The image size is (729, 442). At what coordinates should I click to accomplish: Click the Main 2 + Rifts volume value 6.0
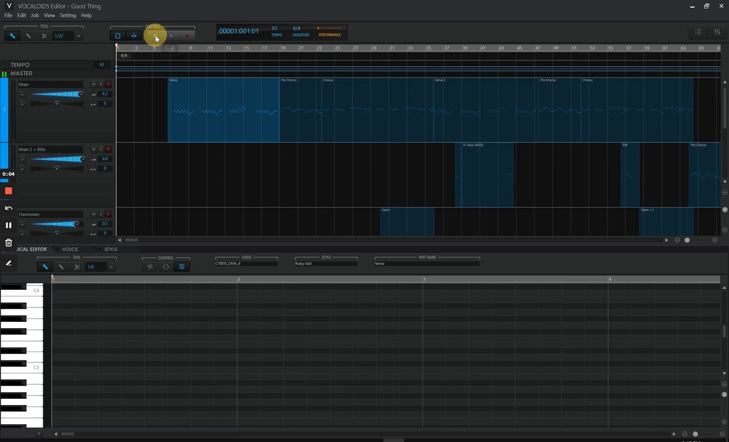point(105,159)
